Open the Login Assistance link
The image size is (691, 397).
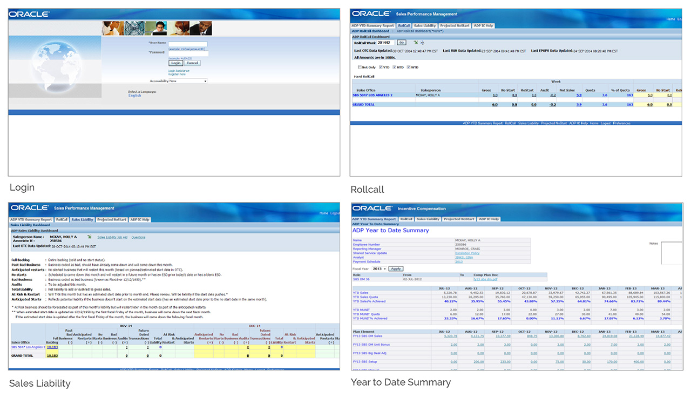[x=179, y=71]
